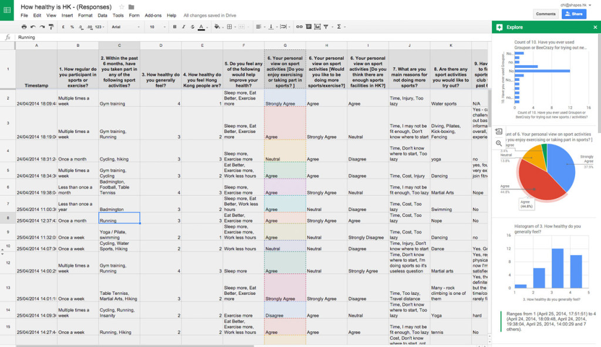Click the Print icon in the toolbar
601x347 pixels.
tap(24, 27)
